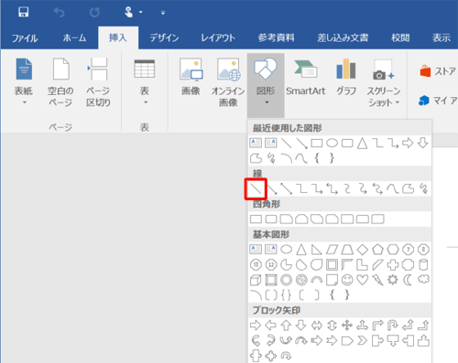This screenshot has height=363, width=458.
Task: Open the ストア add-in store
Action: 438,71
